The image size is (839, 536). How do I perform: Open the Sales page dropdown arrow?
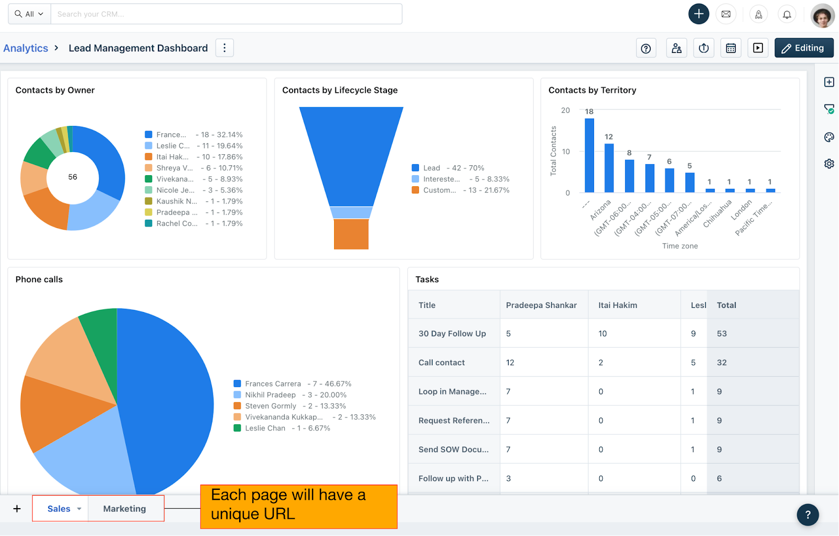(x=79, y=508)
